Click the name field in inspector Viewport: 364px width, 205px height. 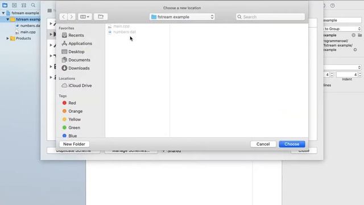(342, 20)
